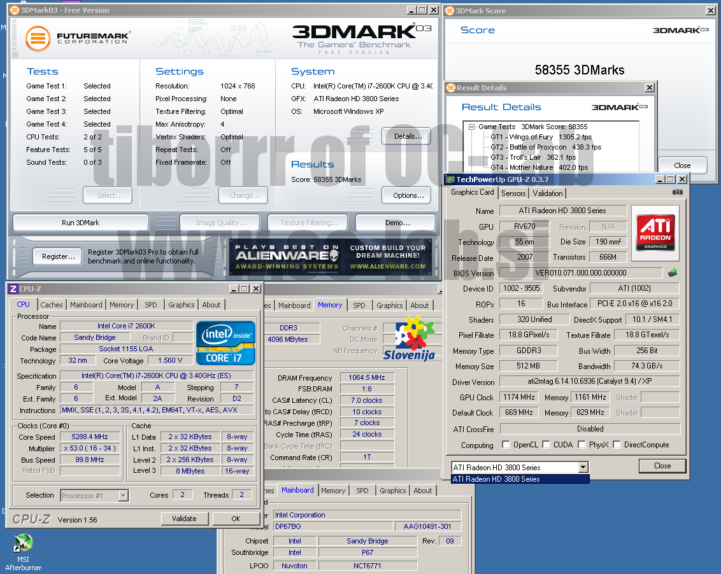Enable the PhysX checkbox in GPU-Z
The height and width of the screenshot is (574, 721).
[x=582, y=444]
